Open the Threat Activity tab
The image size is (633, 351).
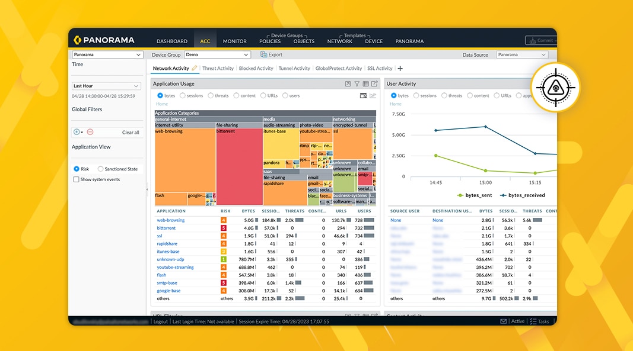[x=218, y=68]
